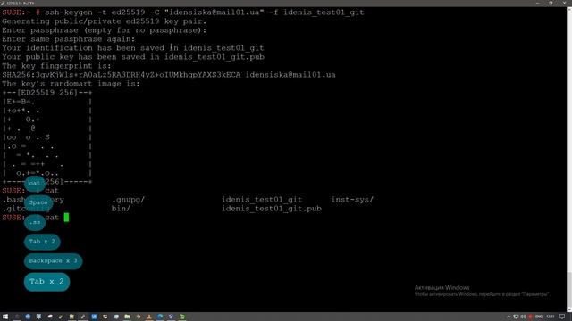Click 'idenis_test01_git.pub' in the directory listing

coord(272,209)
